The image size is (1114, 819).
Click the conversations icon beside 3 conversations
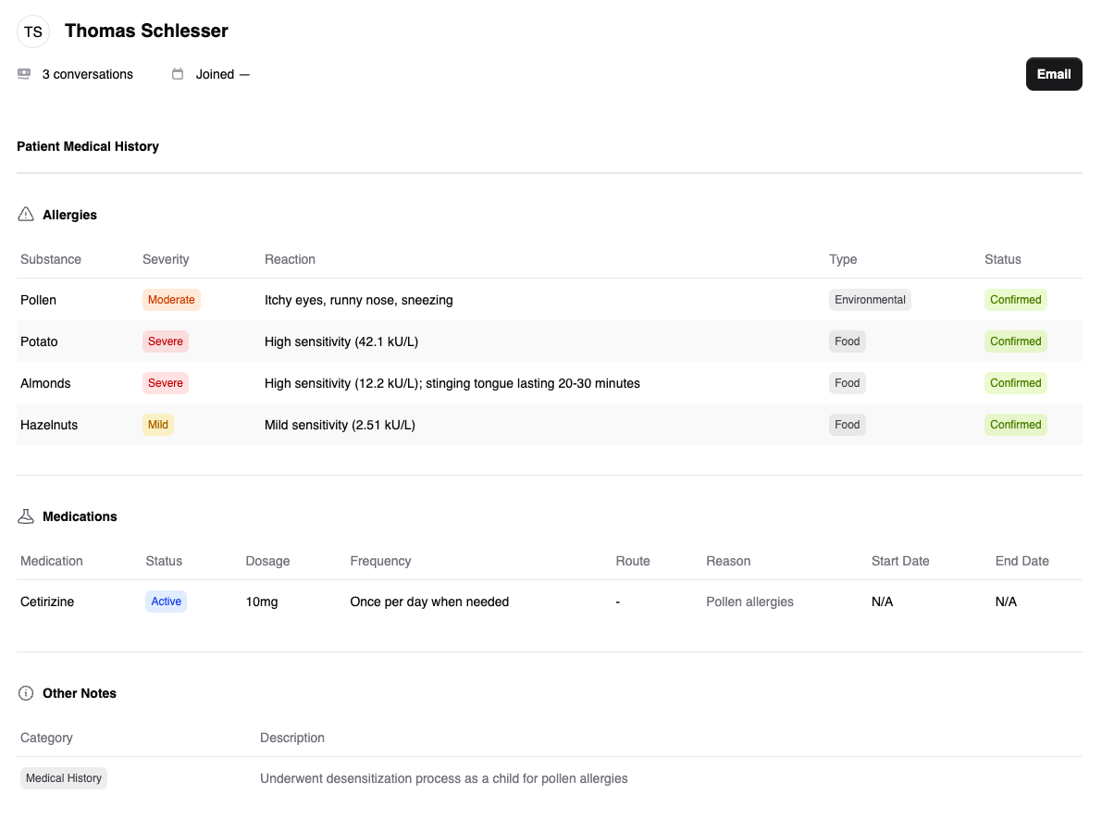(24, 74)
